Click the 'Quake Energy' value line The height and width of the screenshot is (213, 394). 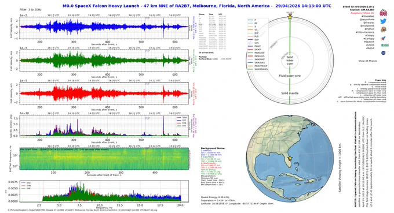click(x=215, y=197)
